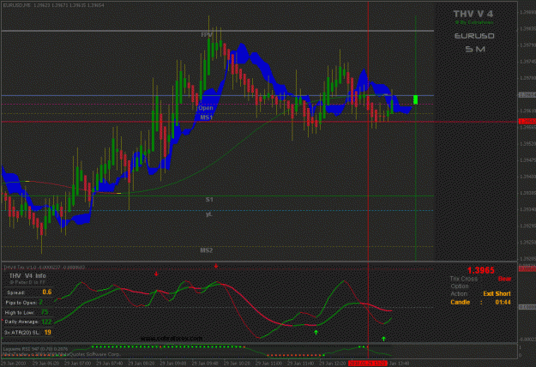The height and width of the screenshot is (367, 536).
Task: Click the last green up arrow in Trix window
Action: point(383,339)
